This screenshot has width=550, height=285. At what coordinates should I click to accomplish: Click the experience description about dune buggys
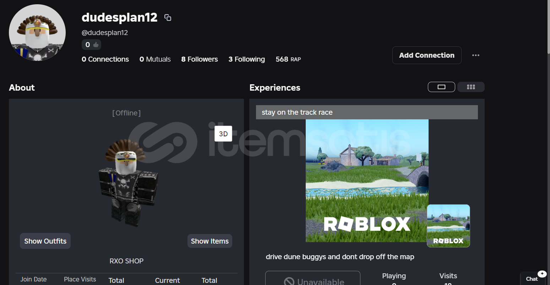(x=340, y=257)
